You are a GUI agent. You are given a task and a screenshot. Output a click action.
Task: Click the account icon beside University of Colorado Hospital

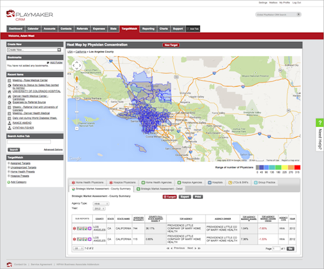pos(10,91)
